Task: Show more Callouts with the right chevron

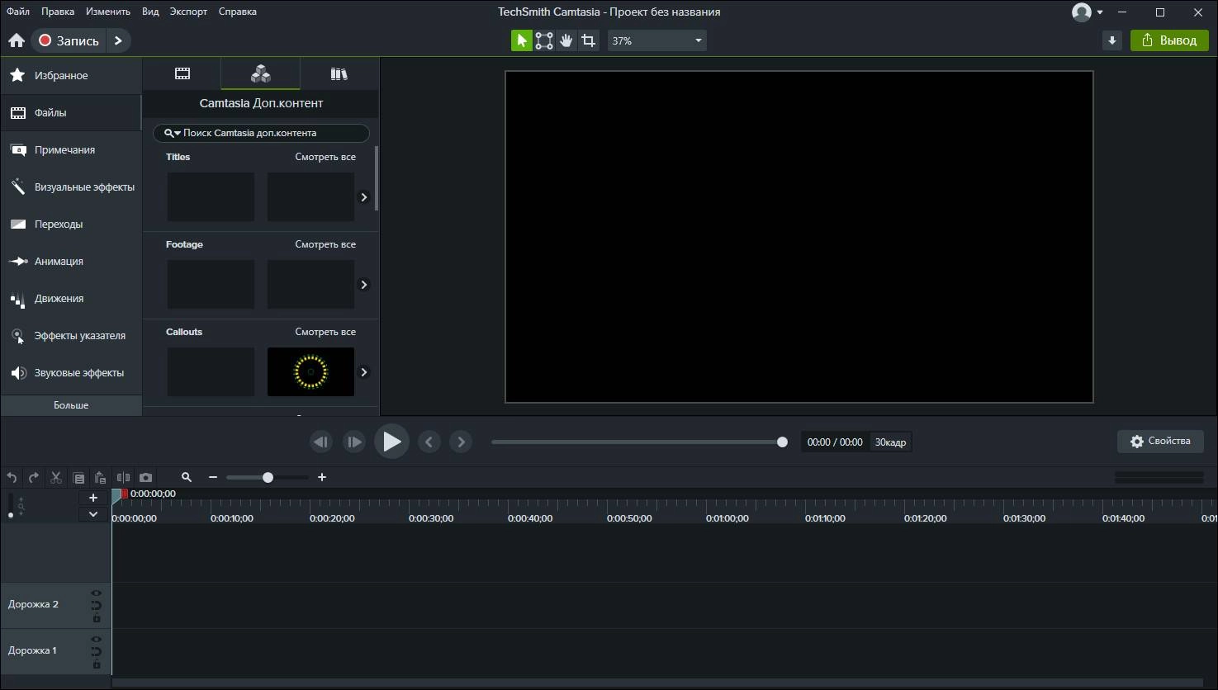Action: click(x=363, y=372)
